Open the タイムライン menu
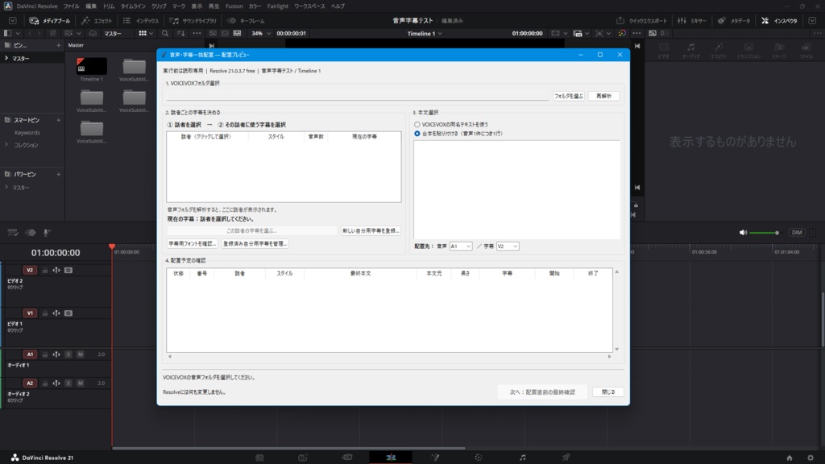 133,6
